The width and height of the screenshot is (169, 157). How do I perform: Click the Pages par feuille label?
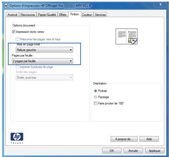click(x=23, y=55)
